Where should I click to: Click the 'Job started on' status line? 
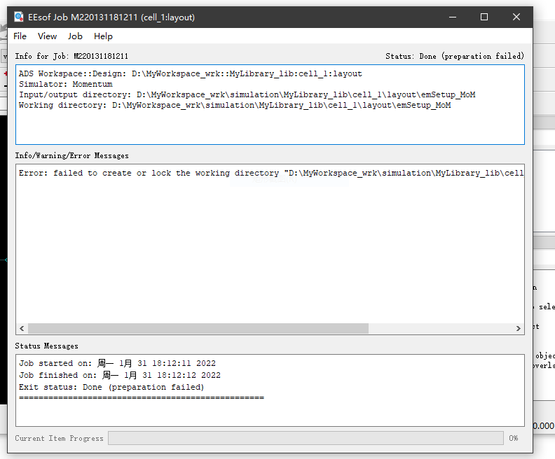click(117, 363)
